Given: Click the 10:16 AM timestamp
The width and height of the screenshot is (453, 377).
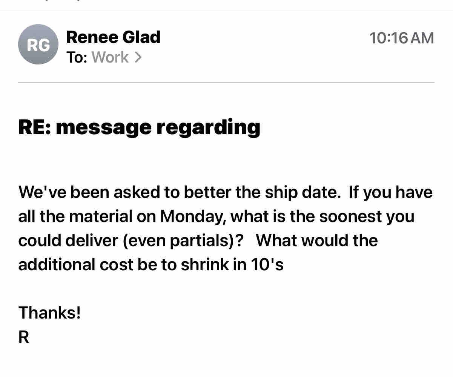Looking at the screenshot, I should pyautogui.click(x=401, y=38).
